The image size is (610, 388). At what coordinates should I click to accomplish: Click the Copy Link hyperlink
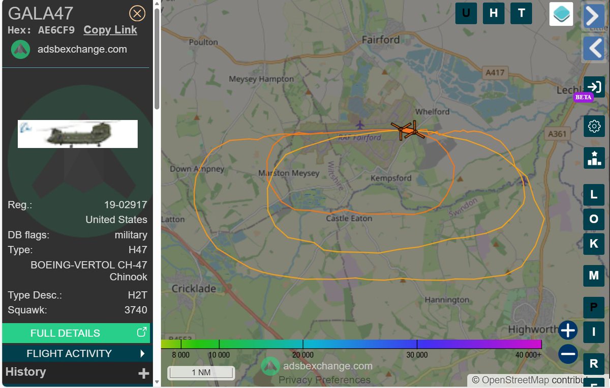pyautogui.click(x=110, y=30)
